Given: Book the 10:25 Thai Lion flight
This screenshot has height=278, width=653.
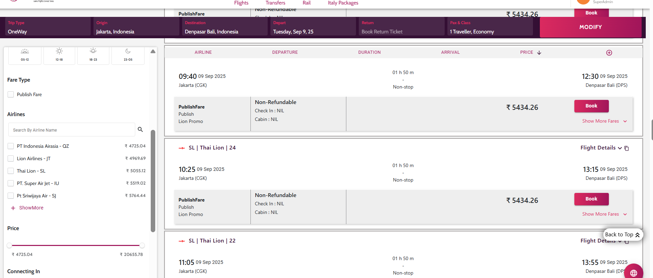Looking at the screenshot, I should (x=591, y=199).
